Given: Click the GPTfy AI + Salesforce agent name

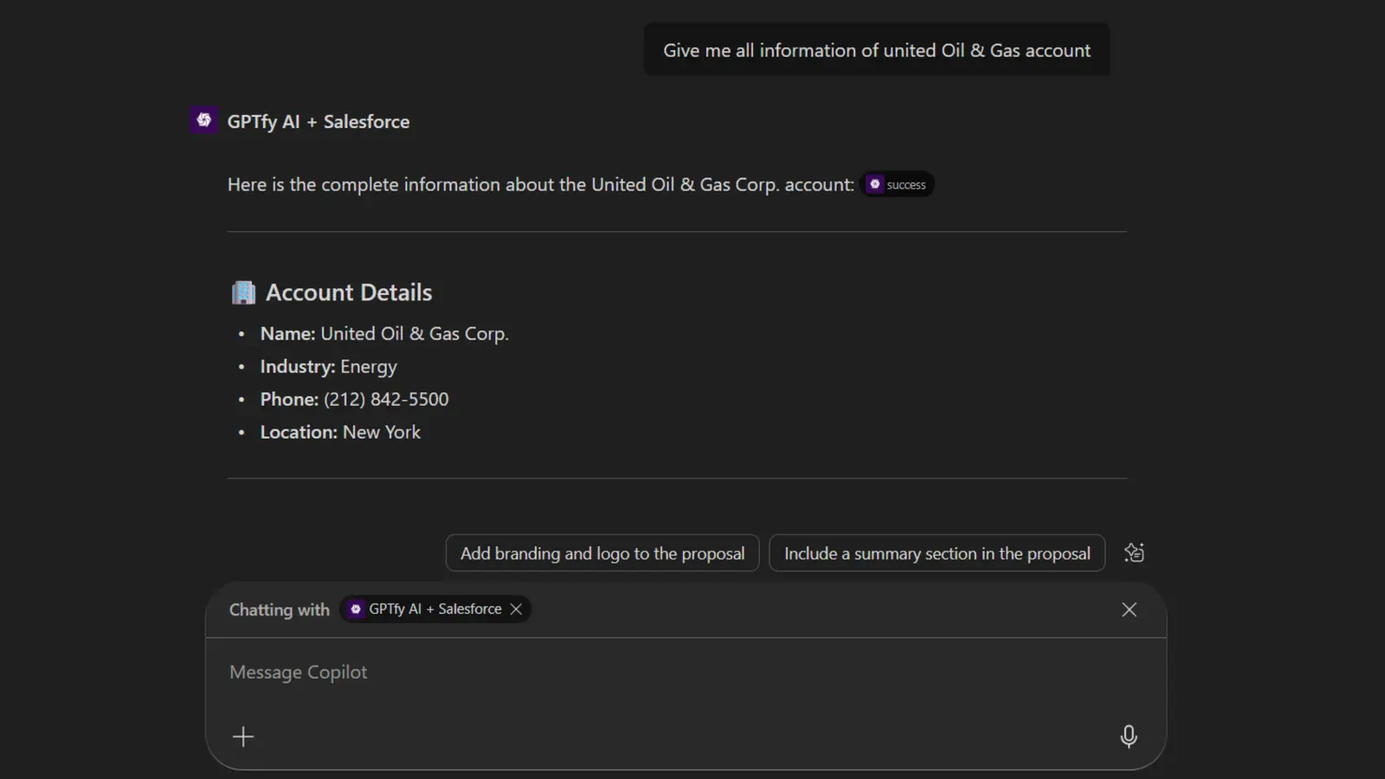Looking at the screenshot, I should 319,121.
